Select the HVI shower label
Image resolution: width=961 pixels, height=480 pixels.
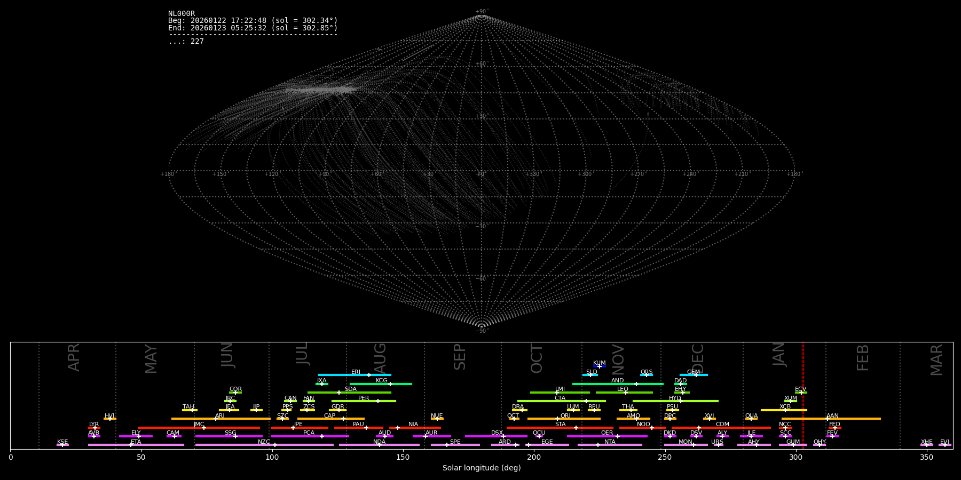pyautogui.click(x=109, y=416)
